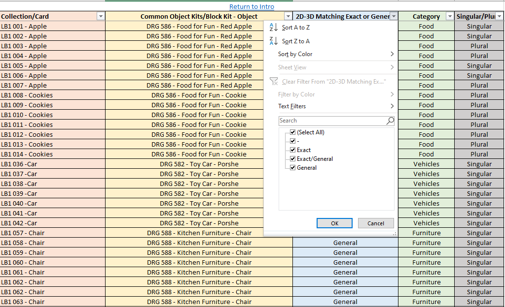Screen dimensions: 505x307
Task: Follow the Return to Intro link
Action: pyautogui.click(x=252, y=6)
